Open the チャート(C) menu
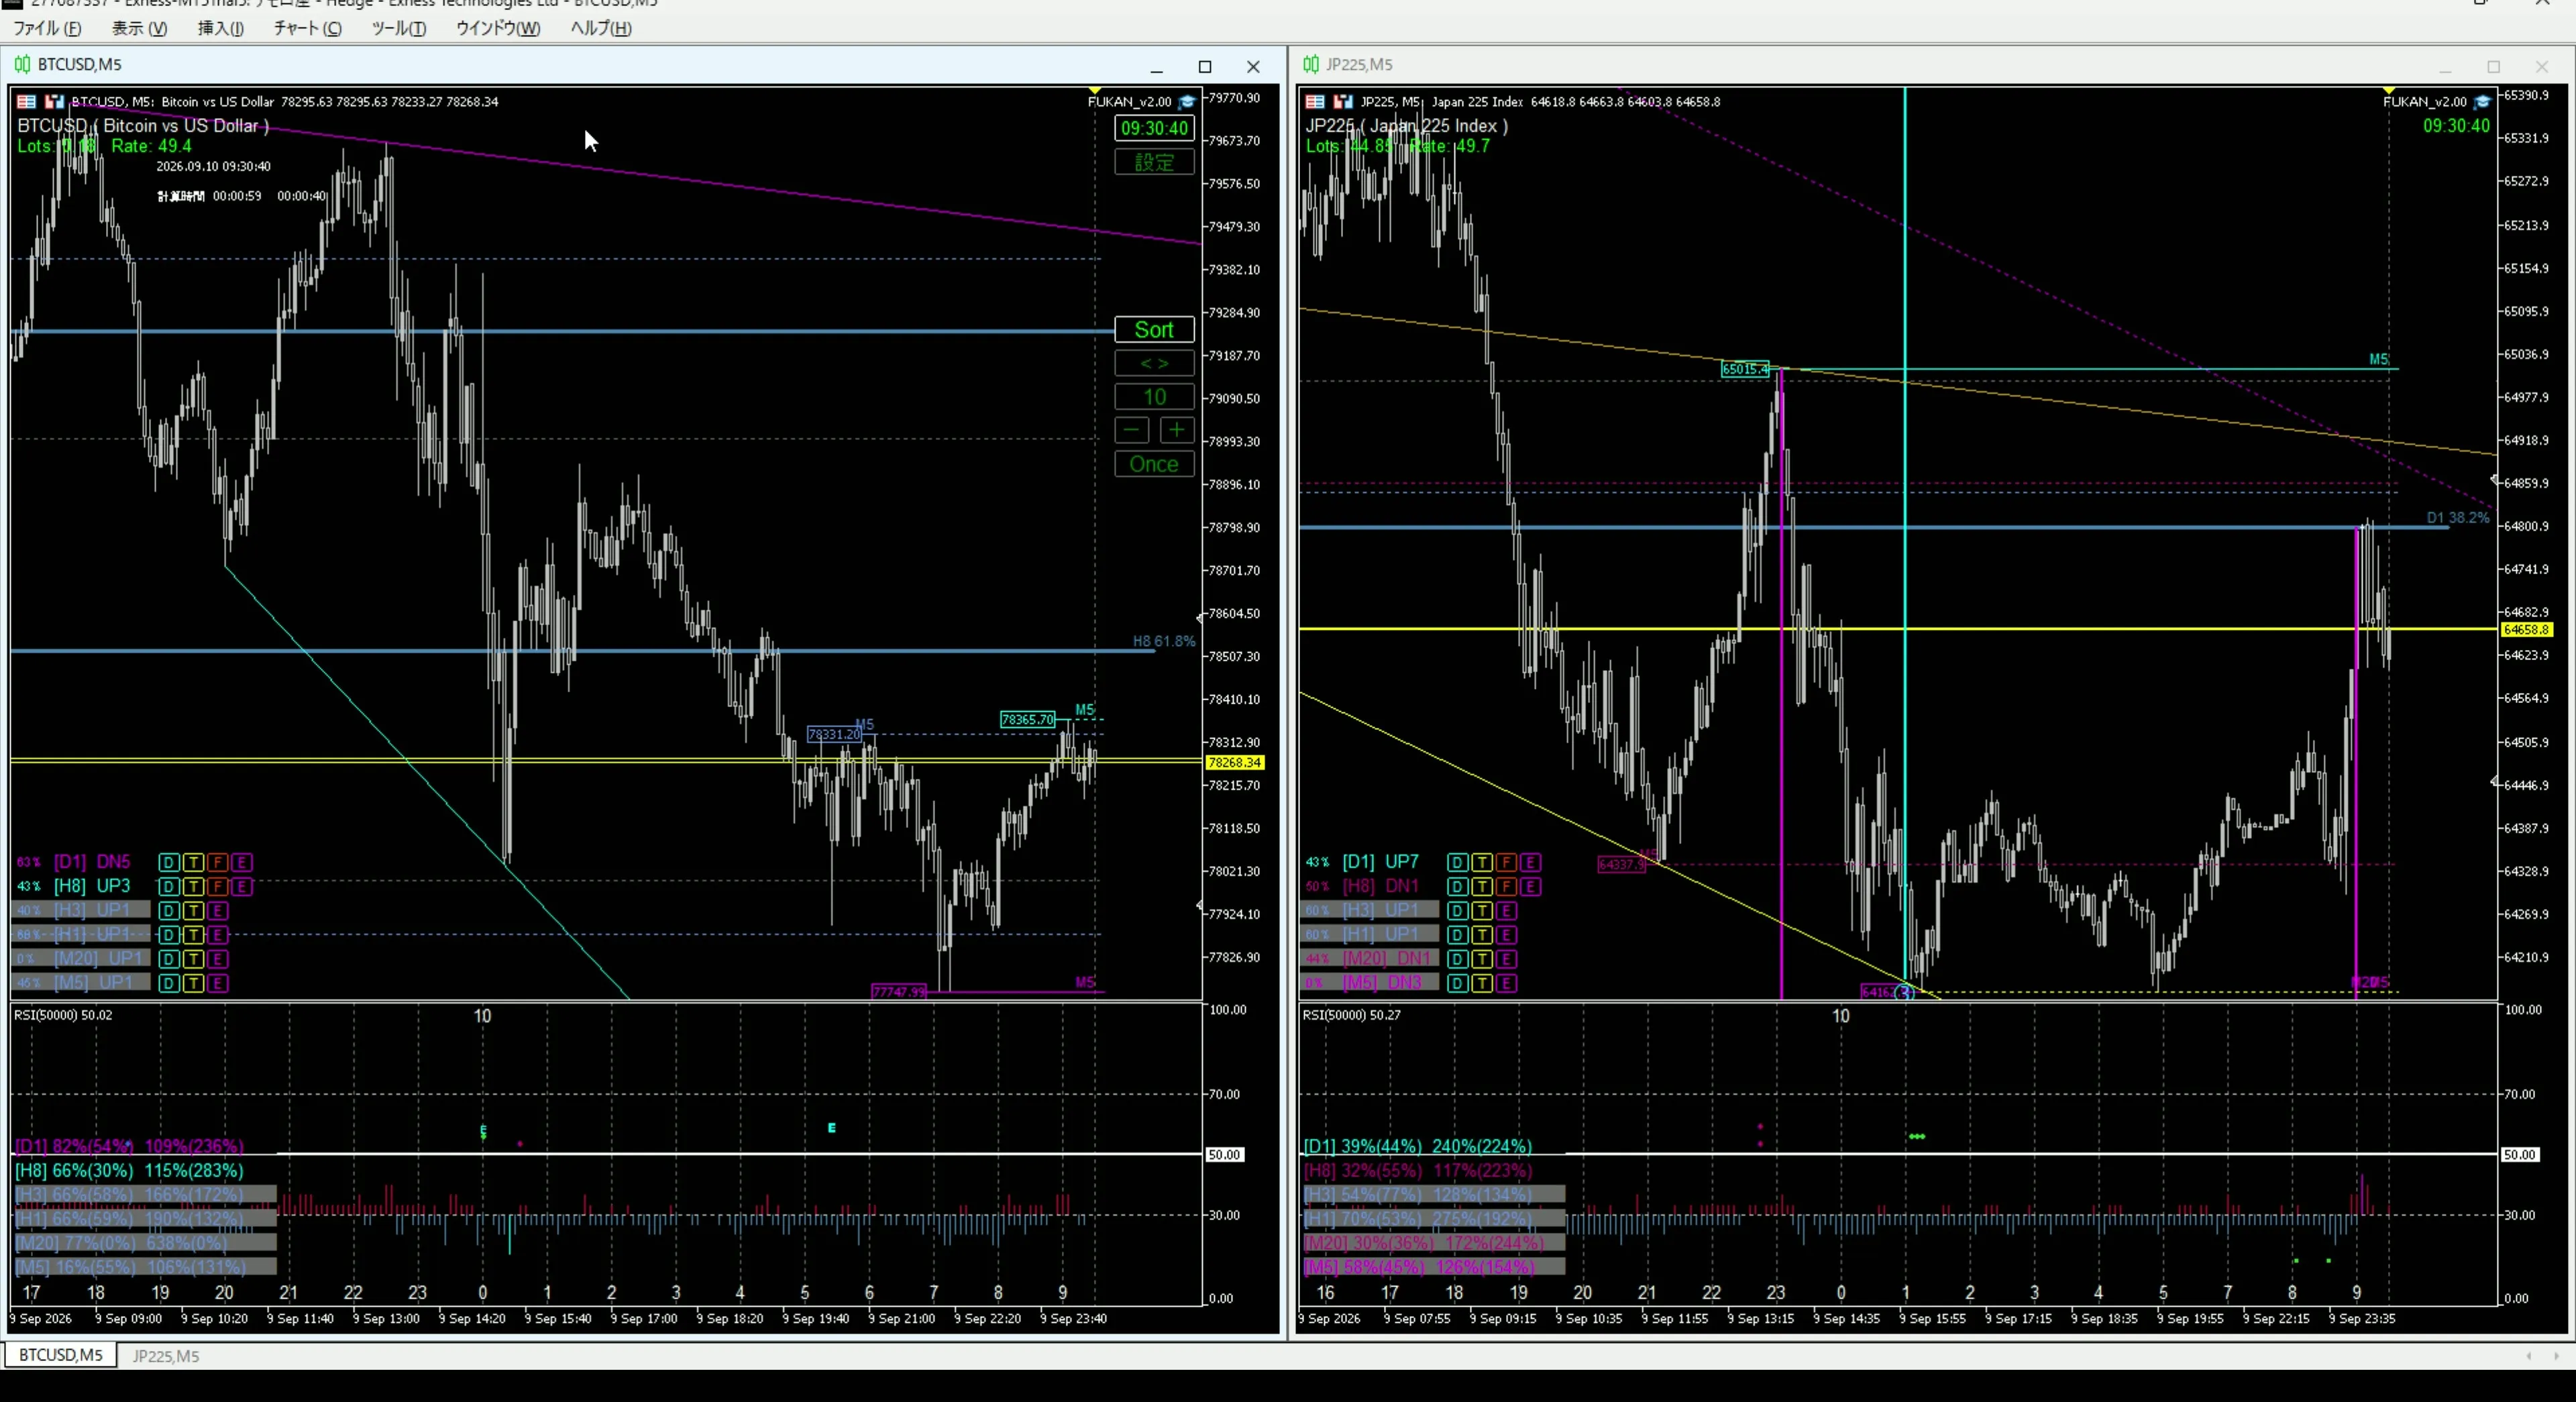 pos(307,28)
